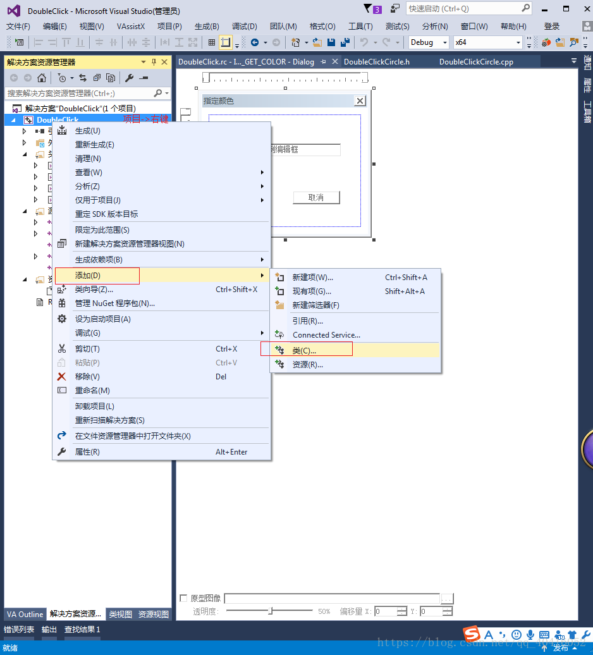This screenshot has height=655, width=593.
Task: Toggle the guidelines toolbar icon
Action: click(226, 42)
